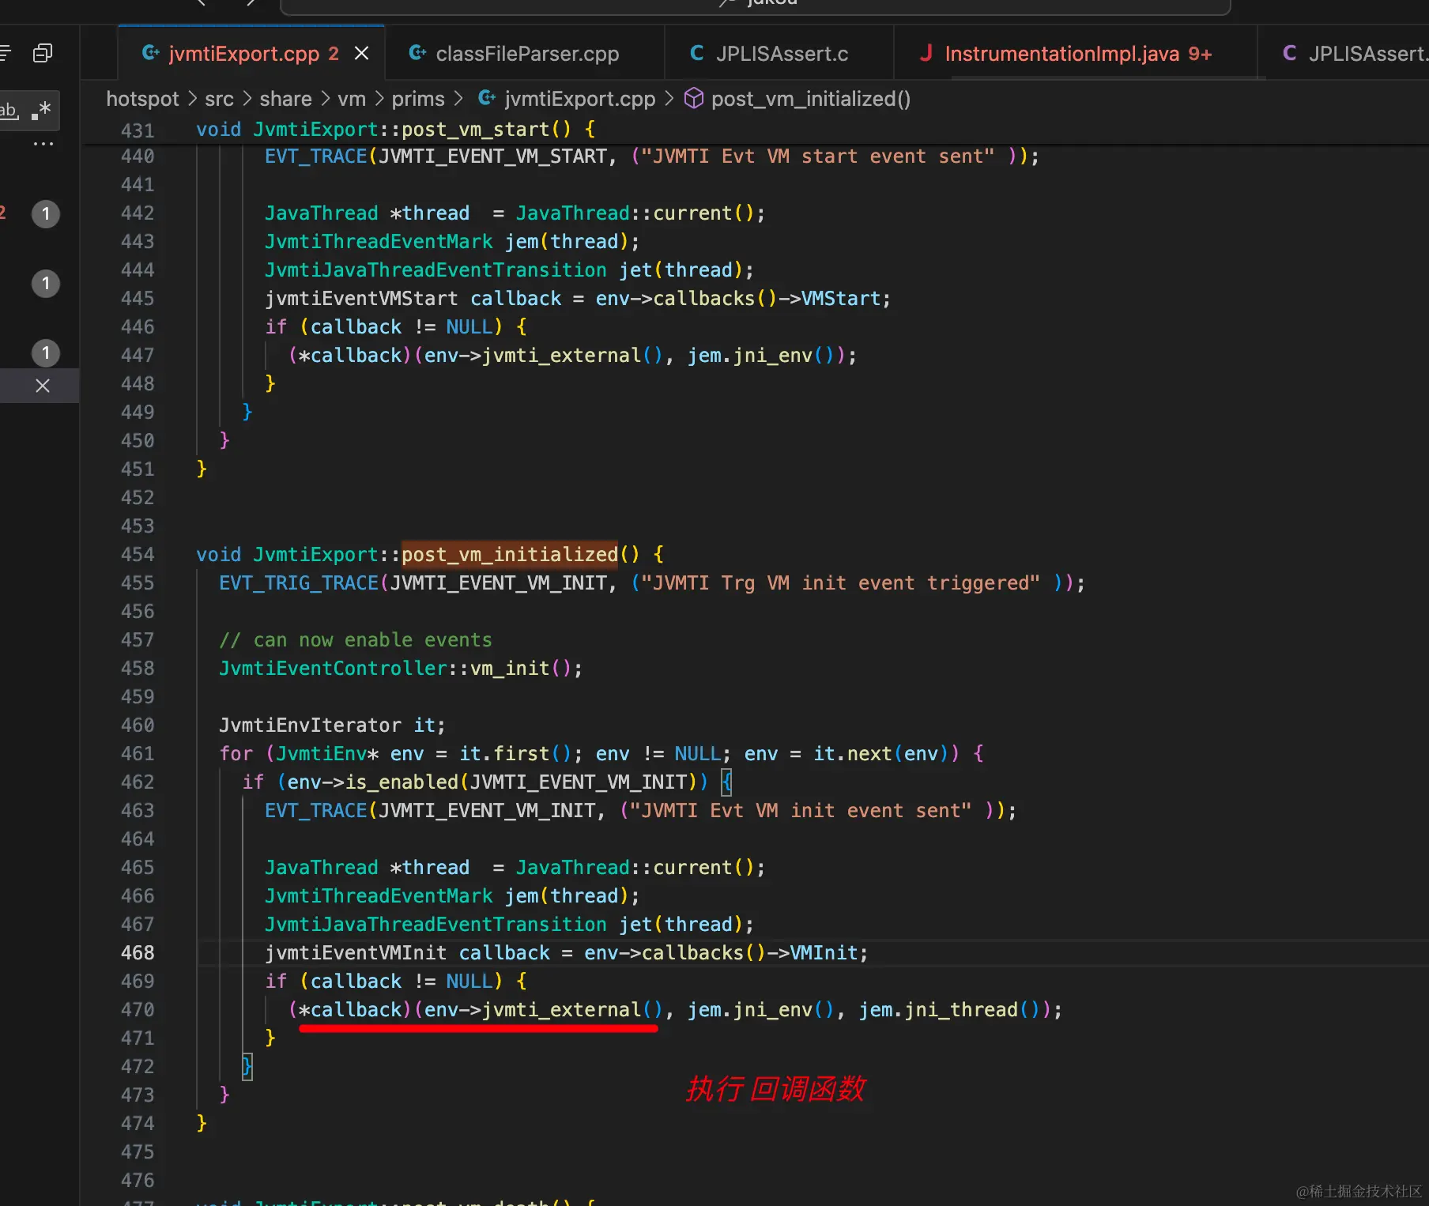Dismiss the highlighted search result row
This screenshot has width=1429, height=1206.
pyautogui.click(x=43, y=386)
